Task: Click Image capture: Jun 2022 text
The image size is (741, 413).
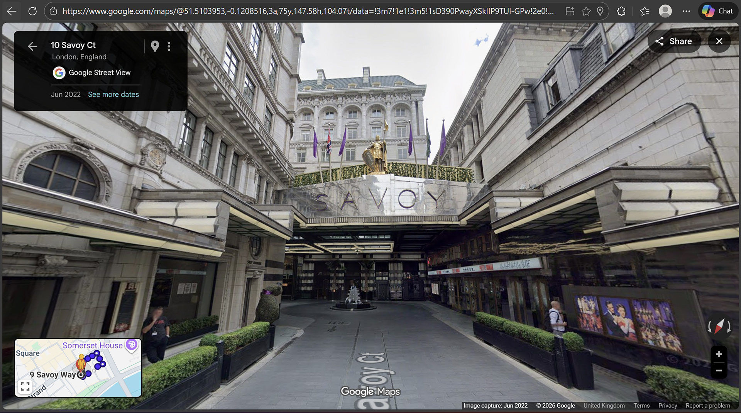Action: pyautogui.click(x=496, y=406)
